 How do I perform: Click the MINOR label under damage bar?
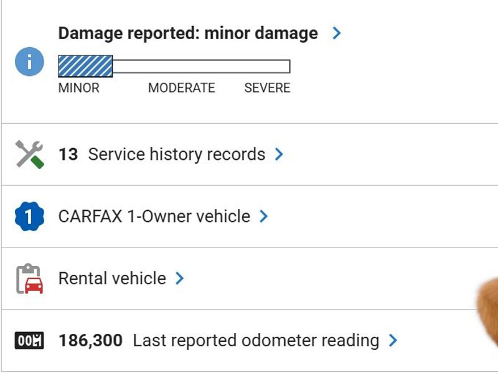(78, 88)
